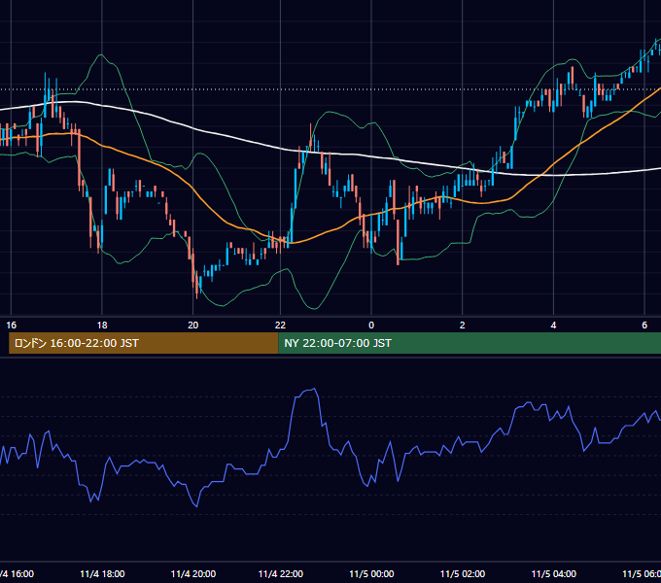Click the 20 hour label on price chart axis

click(x=193, y=326)
